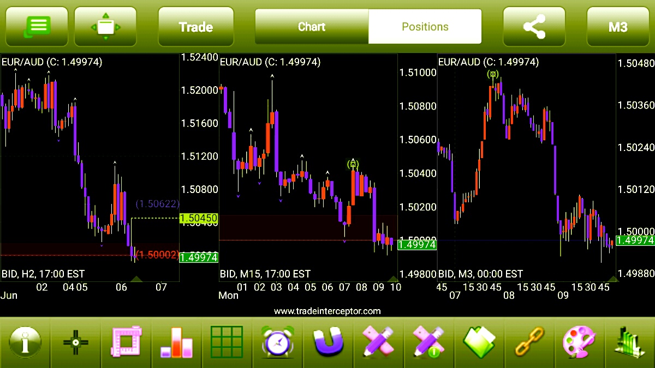
Task: Switch to the Chart tab
Action: (312, 26)
